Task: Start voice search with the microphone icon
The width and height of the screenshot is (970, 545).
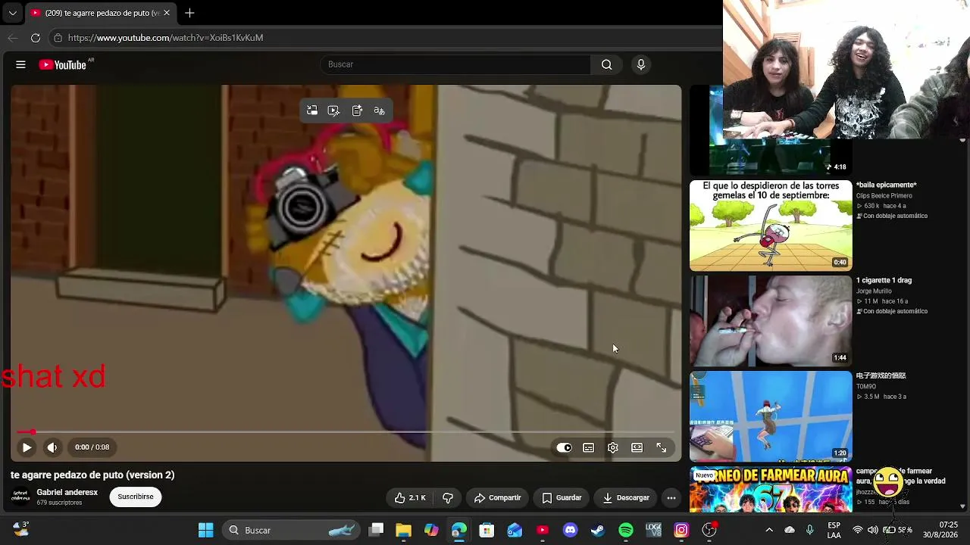Action: pos(641,64)
